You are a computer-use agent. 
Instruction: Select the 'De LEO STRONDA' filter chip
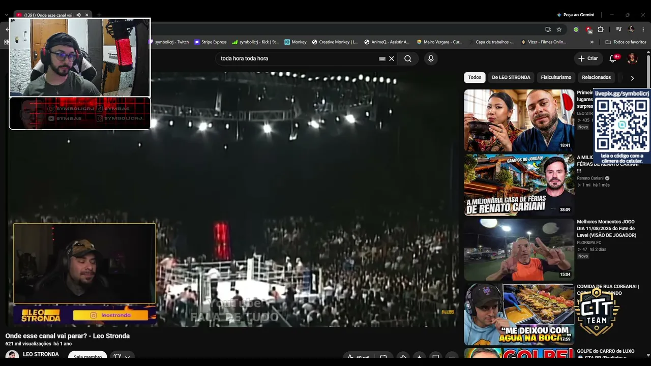point(511,77)
